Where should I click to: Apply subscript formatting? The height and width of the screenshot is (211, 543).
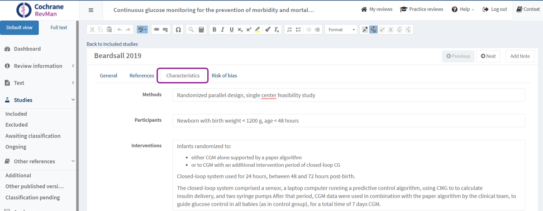240,30
